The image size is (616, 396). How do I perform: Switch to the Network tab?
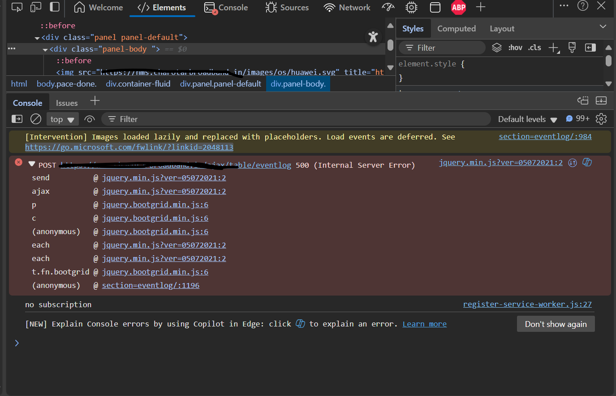click(347, 8)
